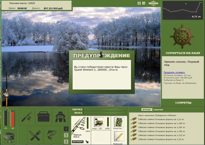
Task: Open the fisherman profile icon
Action: click(x=60, y=117)
